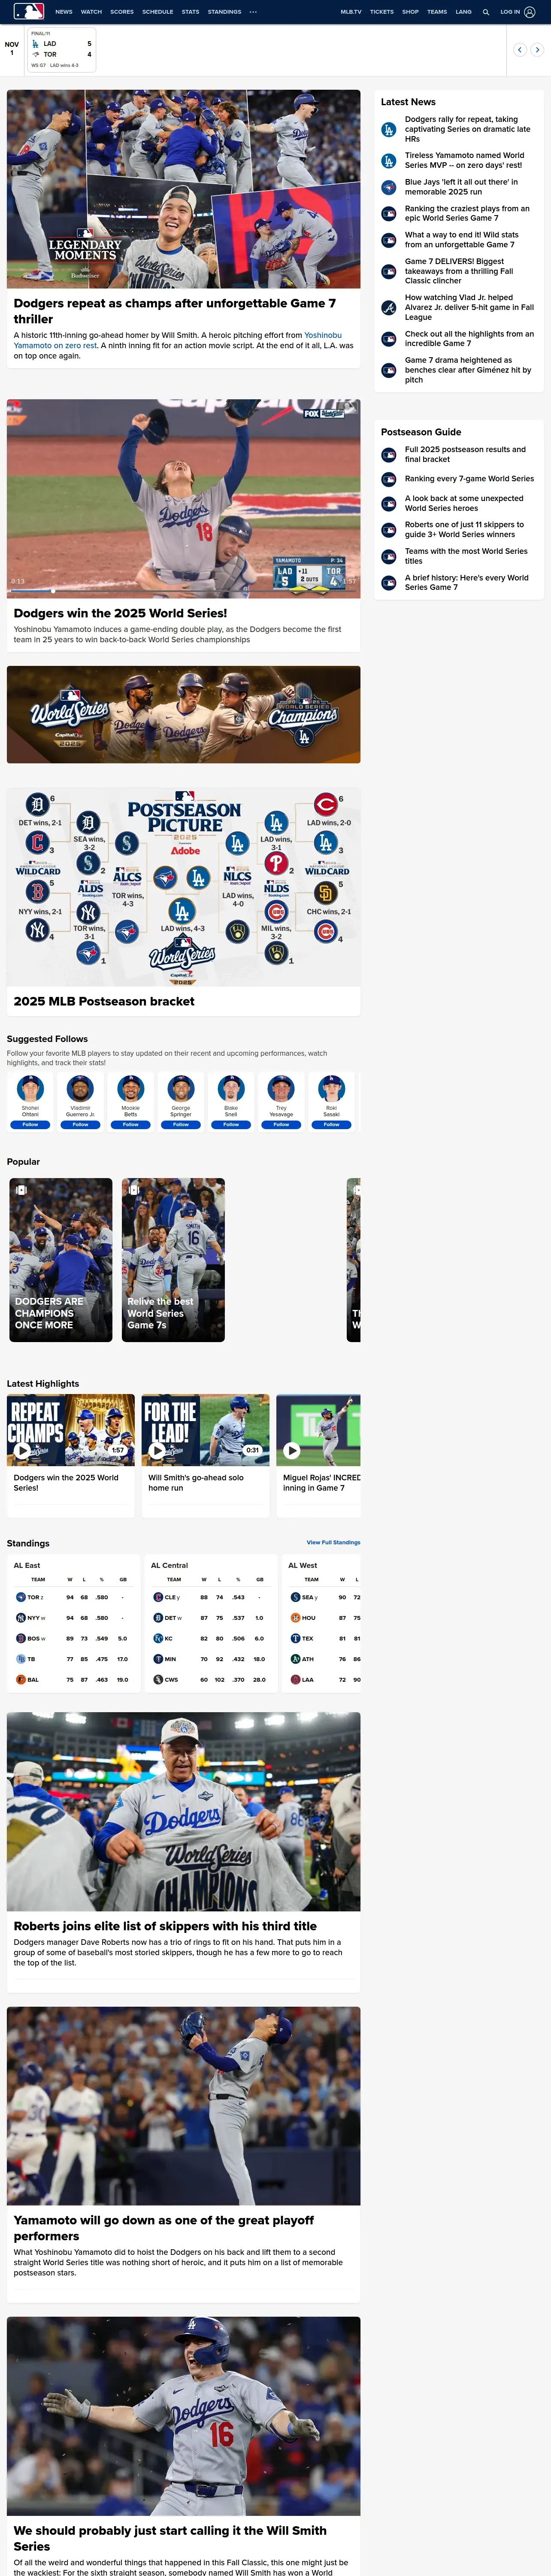551x2576 pixels.
Task: Show the next scoreboard games with right arrow
Action: (x=537, y=49)
